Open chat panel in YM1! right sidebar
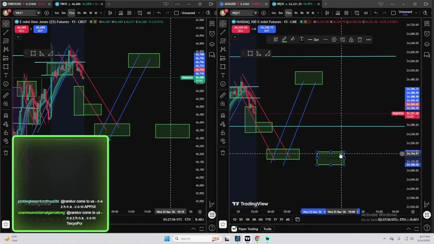The image size is (434, 244). (x=212, y=55)
